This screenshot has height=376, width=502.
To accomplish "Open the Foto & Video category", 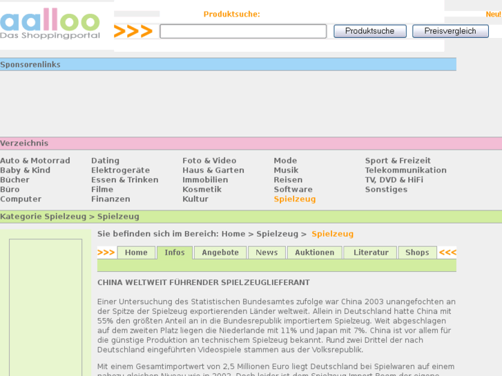I will 209,161.
